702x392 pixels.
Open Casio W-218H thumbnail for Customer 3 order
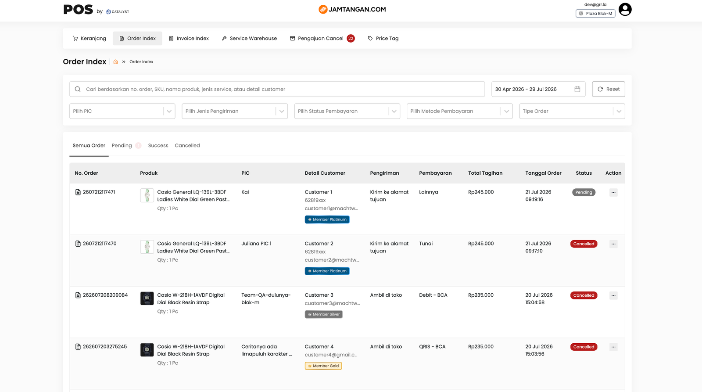[x=147, y=298]
